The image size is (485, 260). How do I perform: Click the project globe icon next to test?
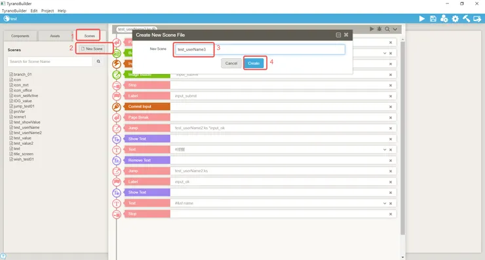tap(7, 18)
